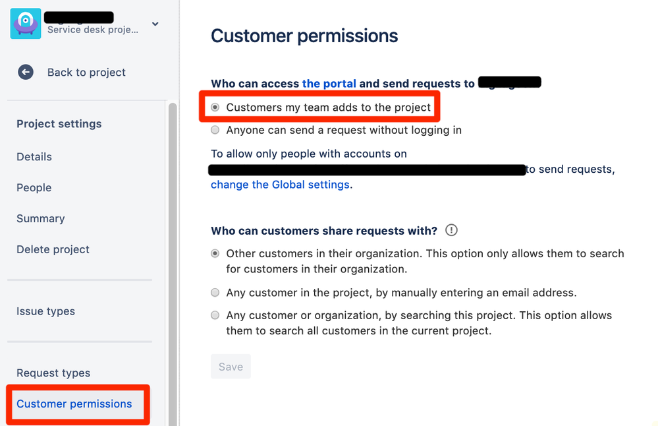The image size is (658, 426).
Task: Open the People settings page
Action: pos(34,187)
